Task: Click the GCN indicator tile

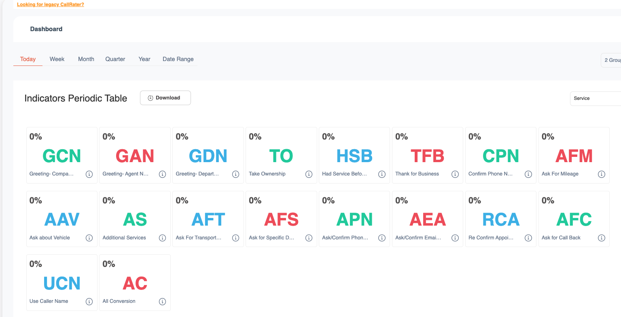Action: coord(62,155)
